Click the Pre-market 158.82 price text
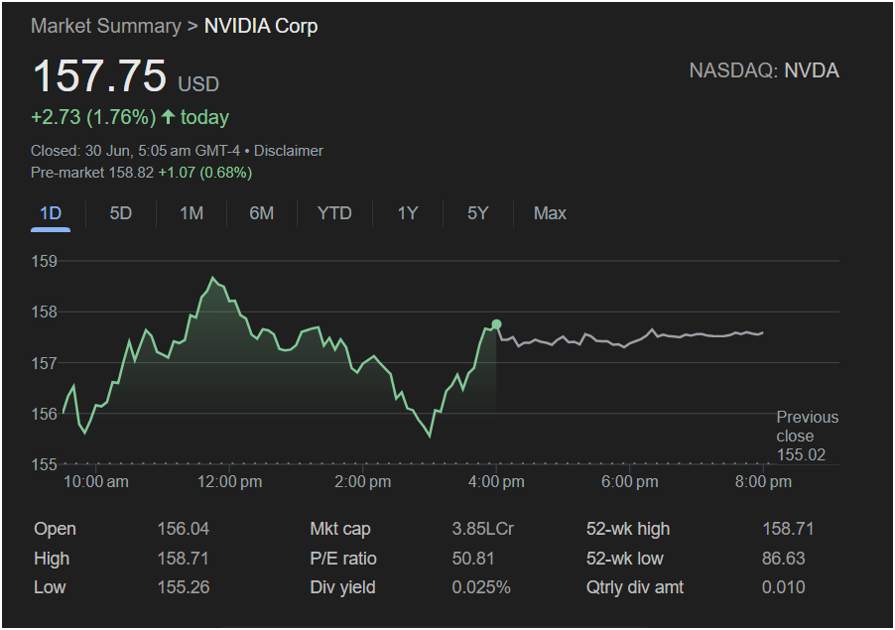The image size is (895, 630). pyautogui.click(x=92, y=173)
